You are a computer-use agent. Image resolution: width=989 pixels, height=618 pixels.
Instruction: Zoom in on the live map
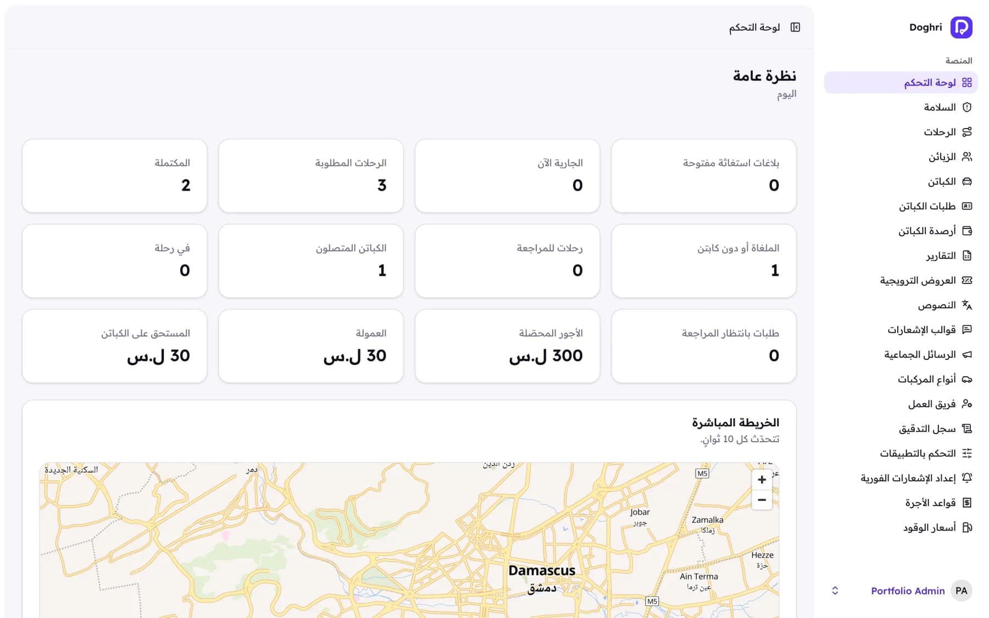pos(762,480)
